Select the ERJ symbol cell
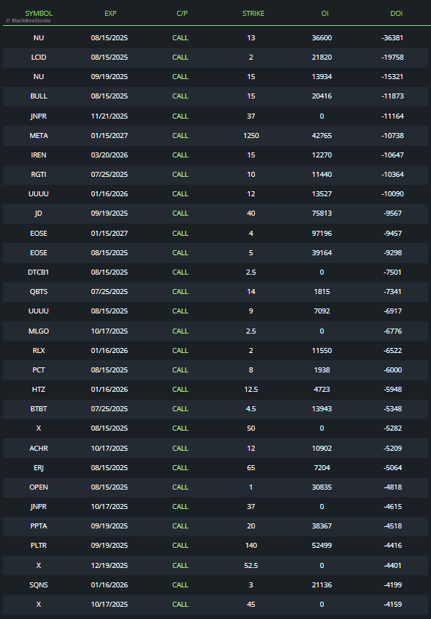The width and height of the screenshot is (431, 619). coord(39,467)
